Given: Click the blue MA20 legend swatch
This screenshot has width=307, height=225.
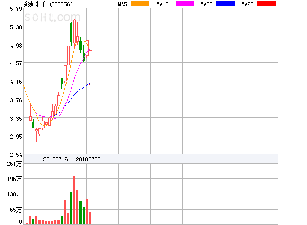Looking at the screenshot, I should (x=226, y=4).
